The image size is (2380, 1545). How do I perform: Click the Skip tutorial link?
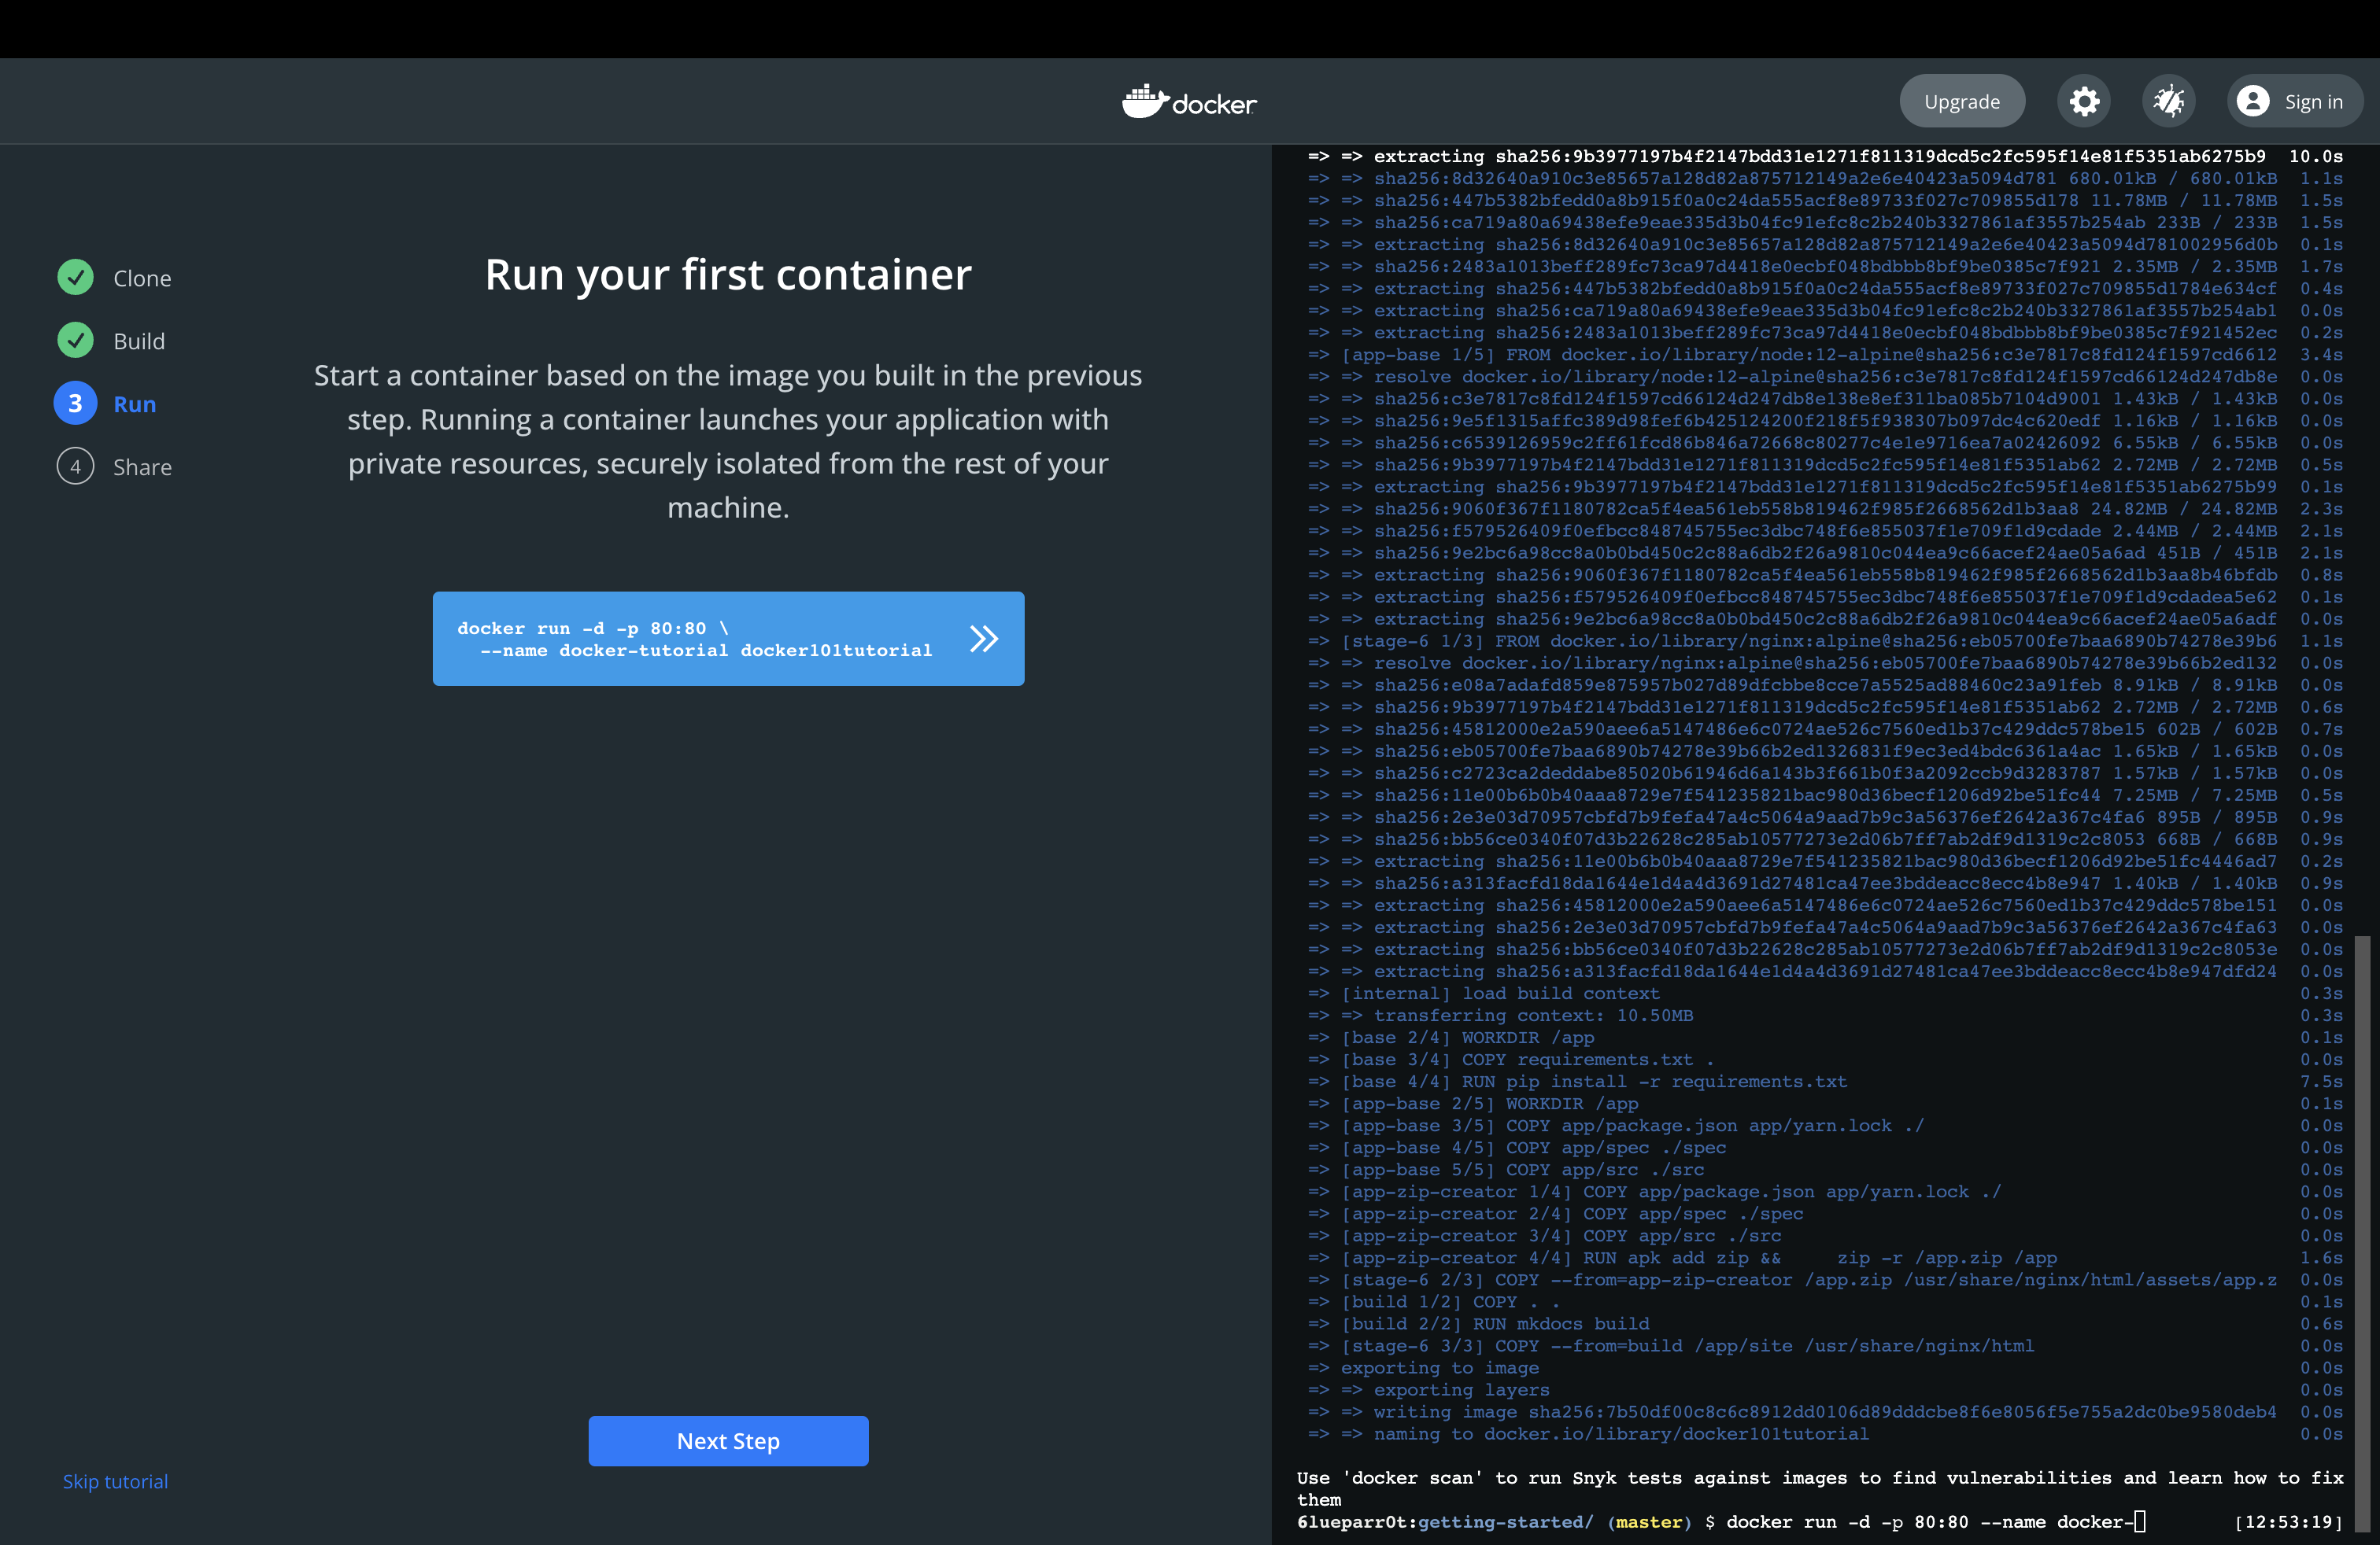coord(115,1481)
